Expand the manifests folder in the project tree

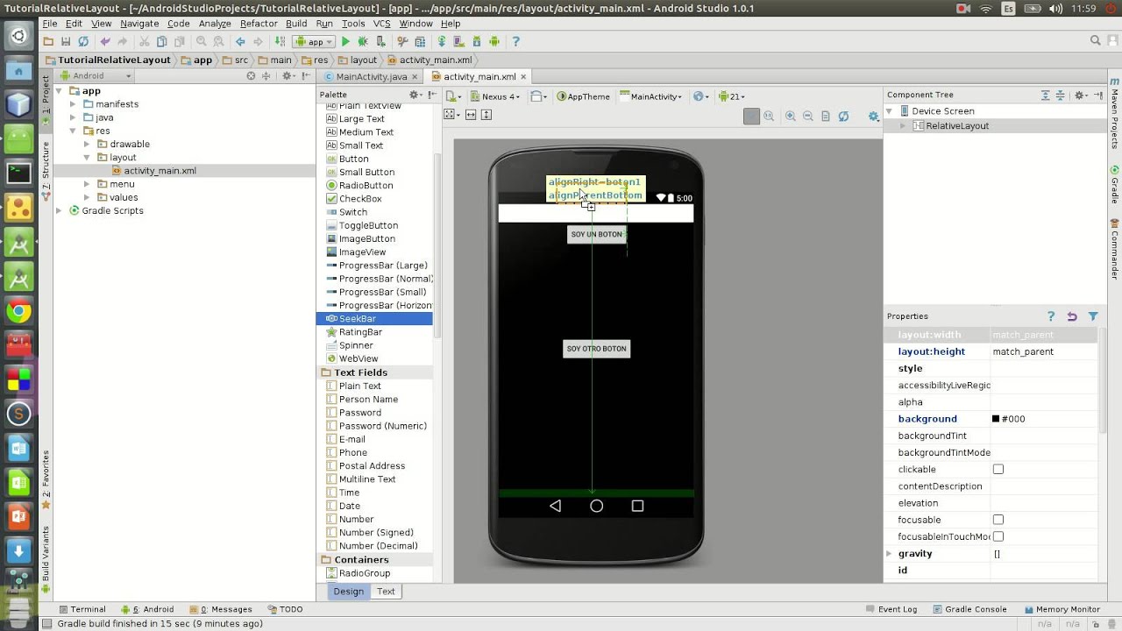tap(74, 104)
